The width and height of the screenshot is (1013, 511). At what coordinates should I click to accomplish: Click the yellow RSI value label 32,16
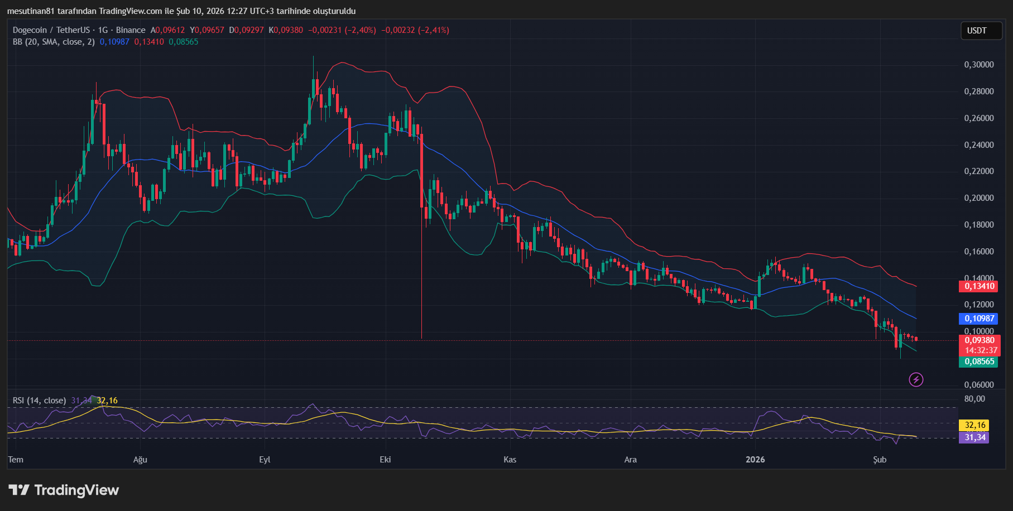click(x=973, y=425)
